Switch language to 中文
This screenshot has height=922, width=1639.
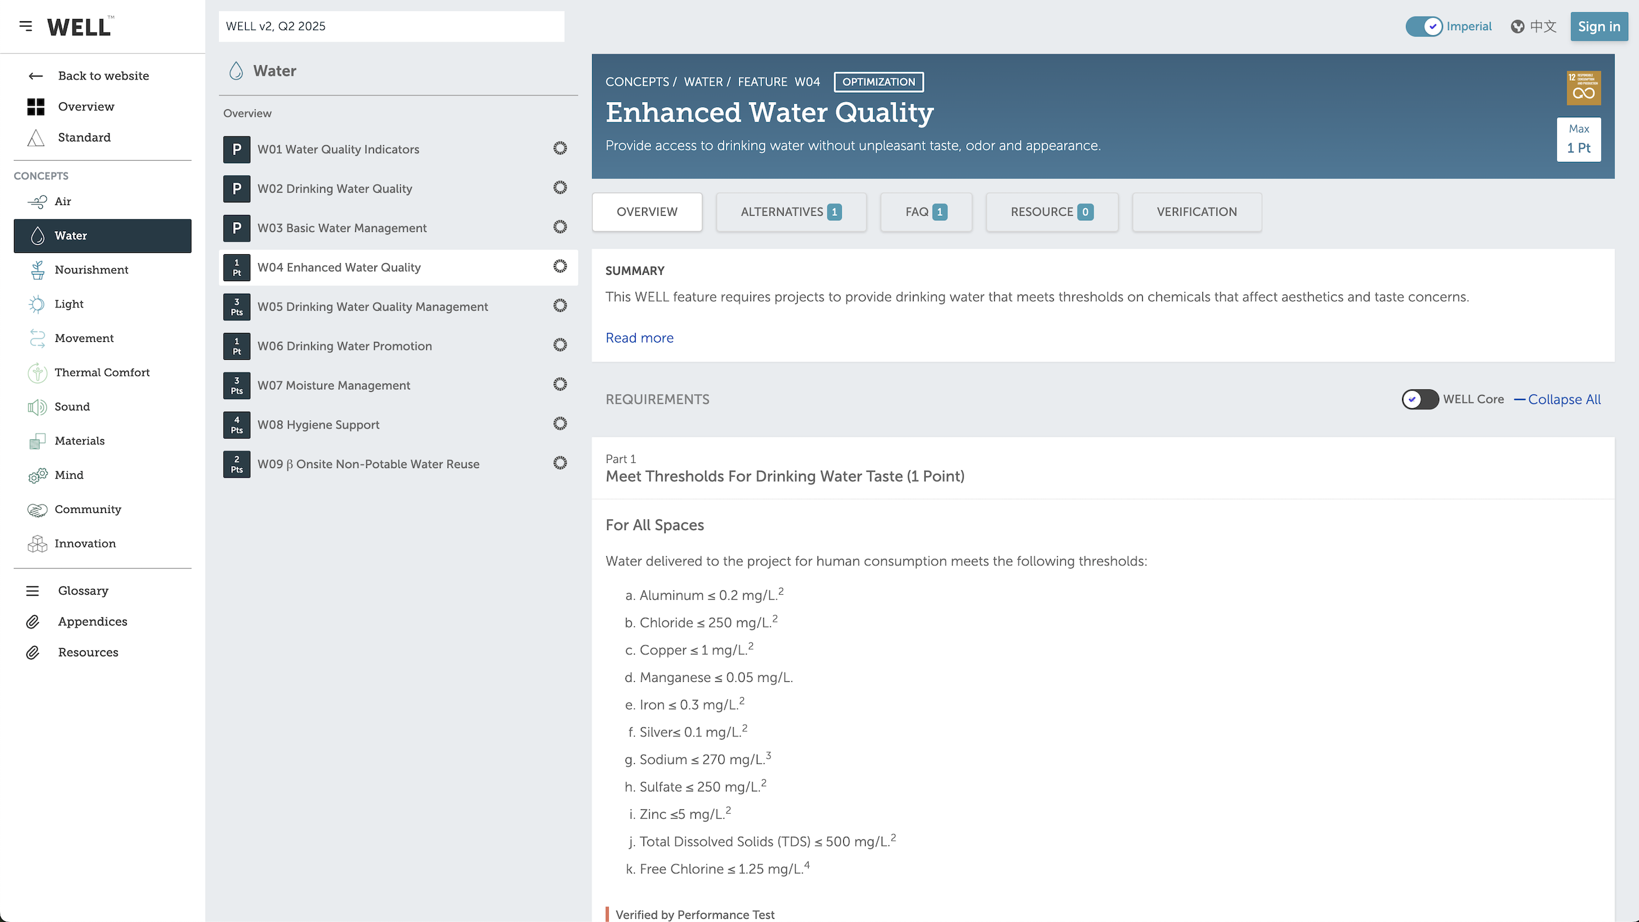[x=1543, y=26]
